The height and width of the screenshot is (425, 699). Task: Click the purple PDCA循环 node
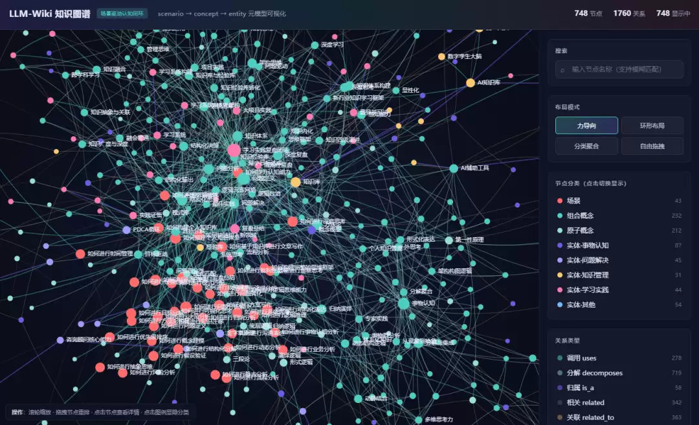point(127,230)
